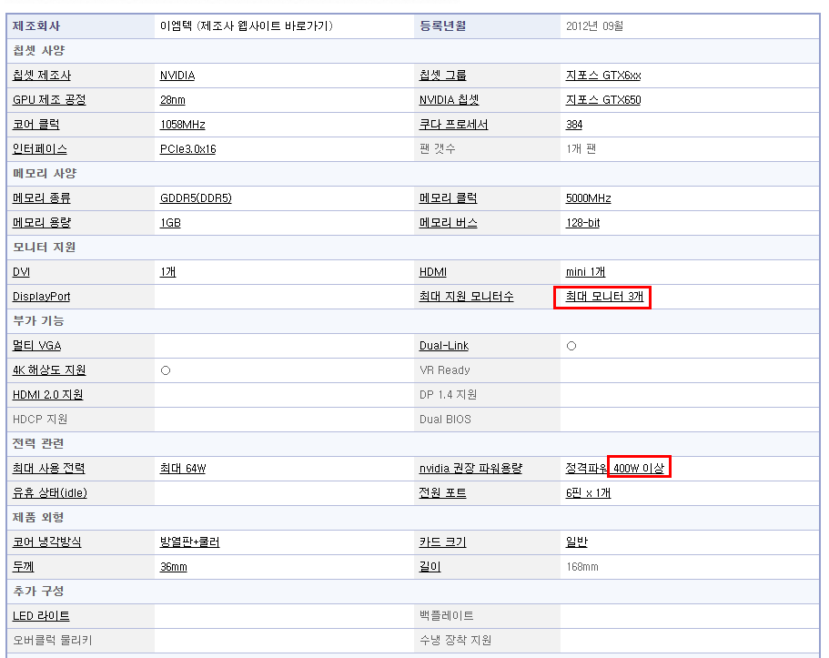This screenshot has width=829, height=658.
Task: Click the 지포스 GTX650 value link
Action: [x=603, y=100]
